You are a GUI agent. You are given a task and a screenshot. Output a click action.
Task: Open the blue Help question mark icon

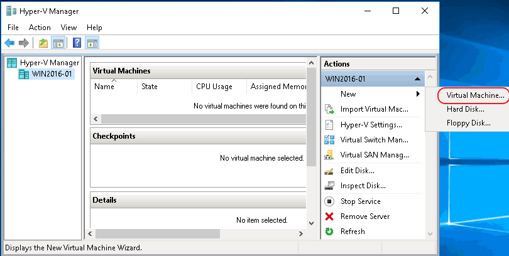pos(77,43)
